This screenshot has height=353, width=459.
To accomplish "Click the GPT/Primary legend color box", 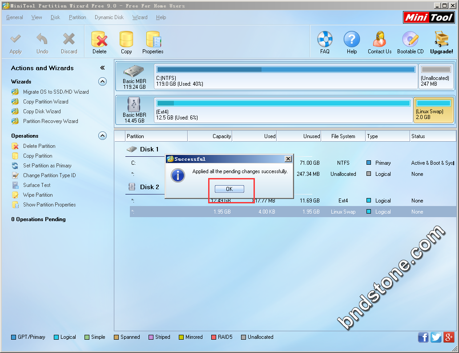I will (x=13, y=337).
